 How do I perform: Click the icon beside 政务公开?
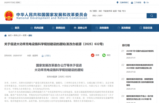pyautogui.click(x=75, y=28)
